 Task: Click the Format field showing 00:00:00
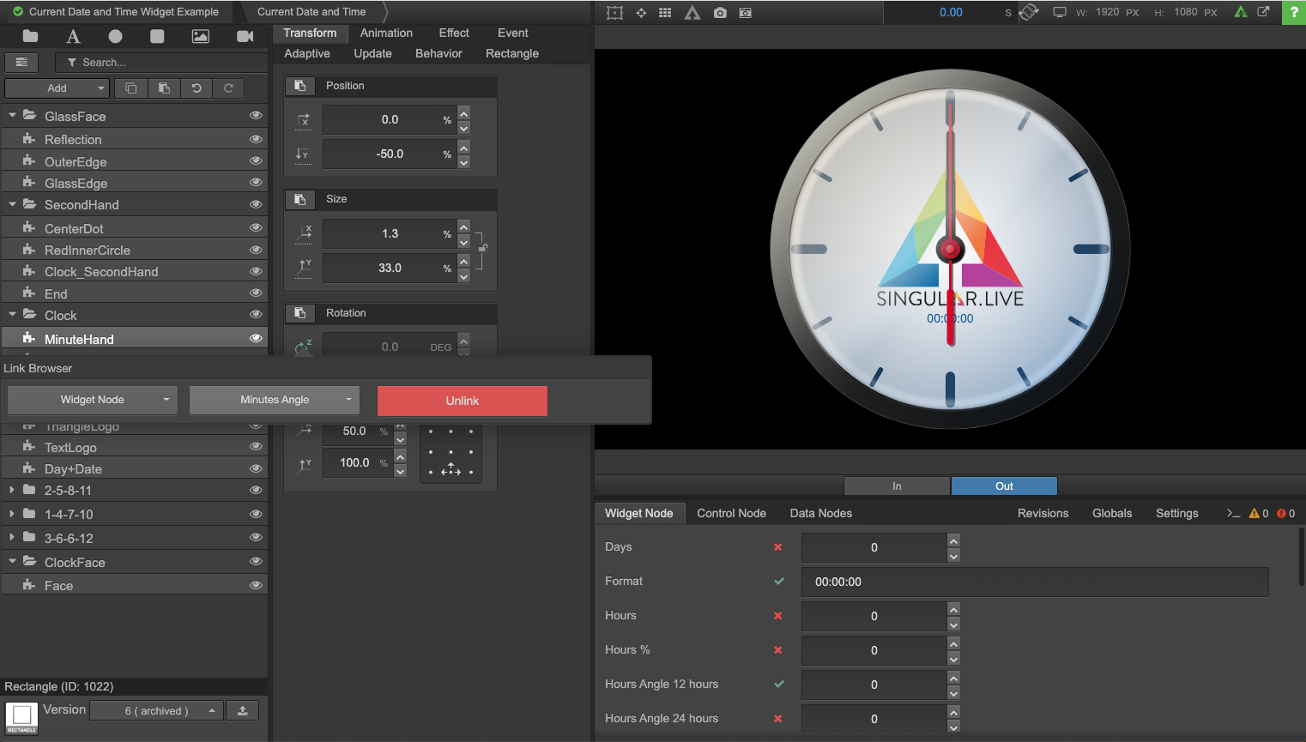1034,582
